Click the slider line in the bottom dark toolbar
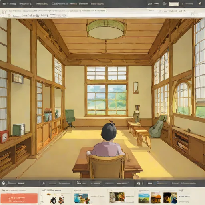 52,183
